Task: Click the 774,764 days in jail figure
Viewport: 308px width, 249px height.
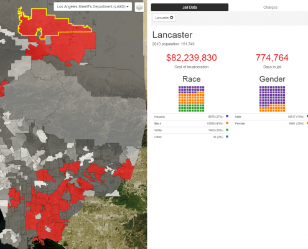Action: 272,58
